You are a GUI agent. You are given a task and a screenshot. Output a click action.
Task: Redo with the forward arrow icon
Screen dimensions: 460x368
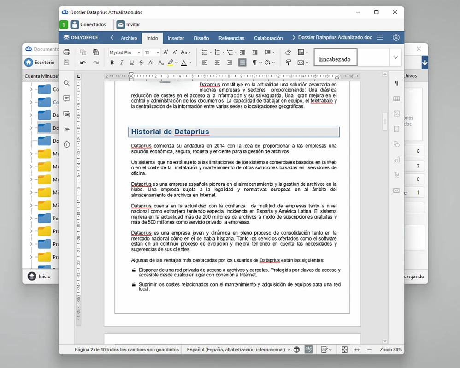pyautogui.click(x=95, y=63)
